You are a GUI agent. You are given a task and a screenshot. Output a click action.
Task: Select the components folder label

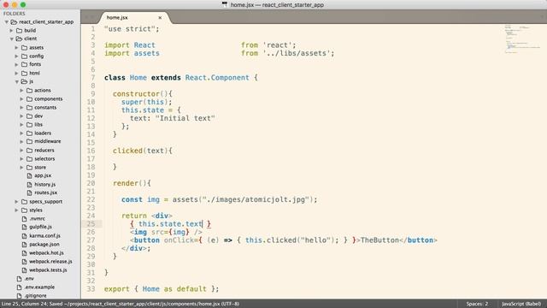click(48, 99)
